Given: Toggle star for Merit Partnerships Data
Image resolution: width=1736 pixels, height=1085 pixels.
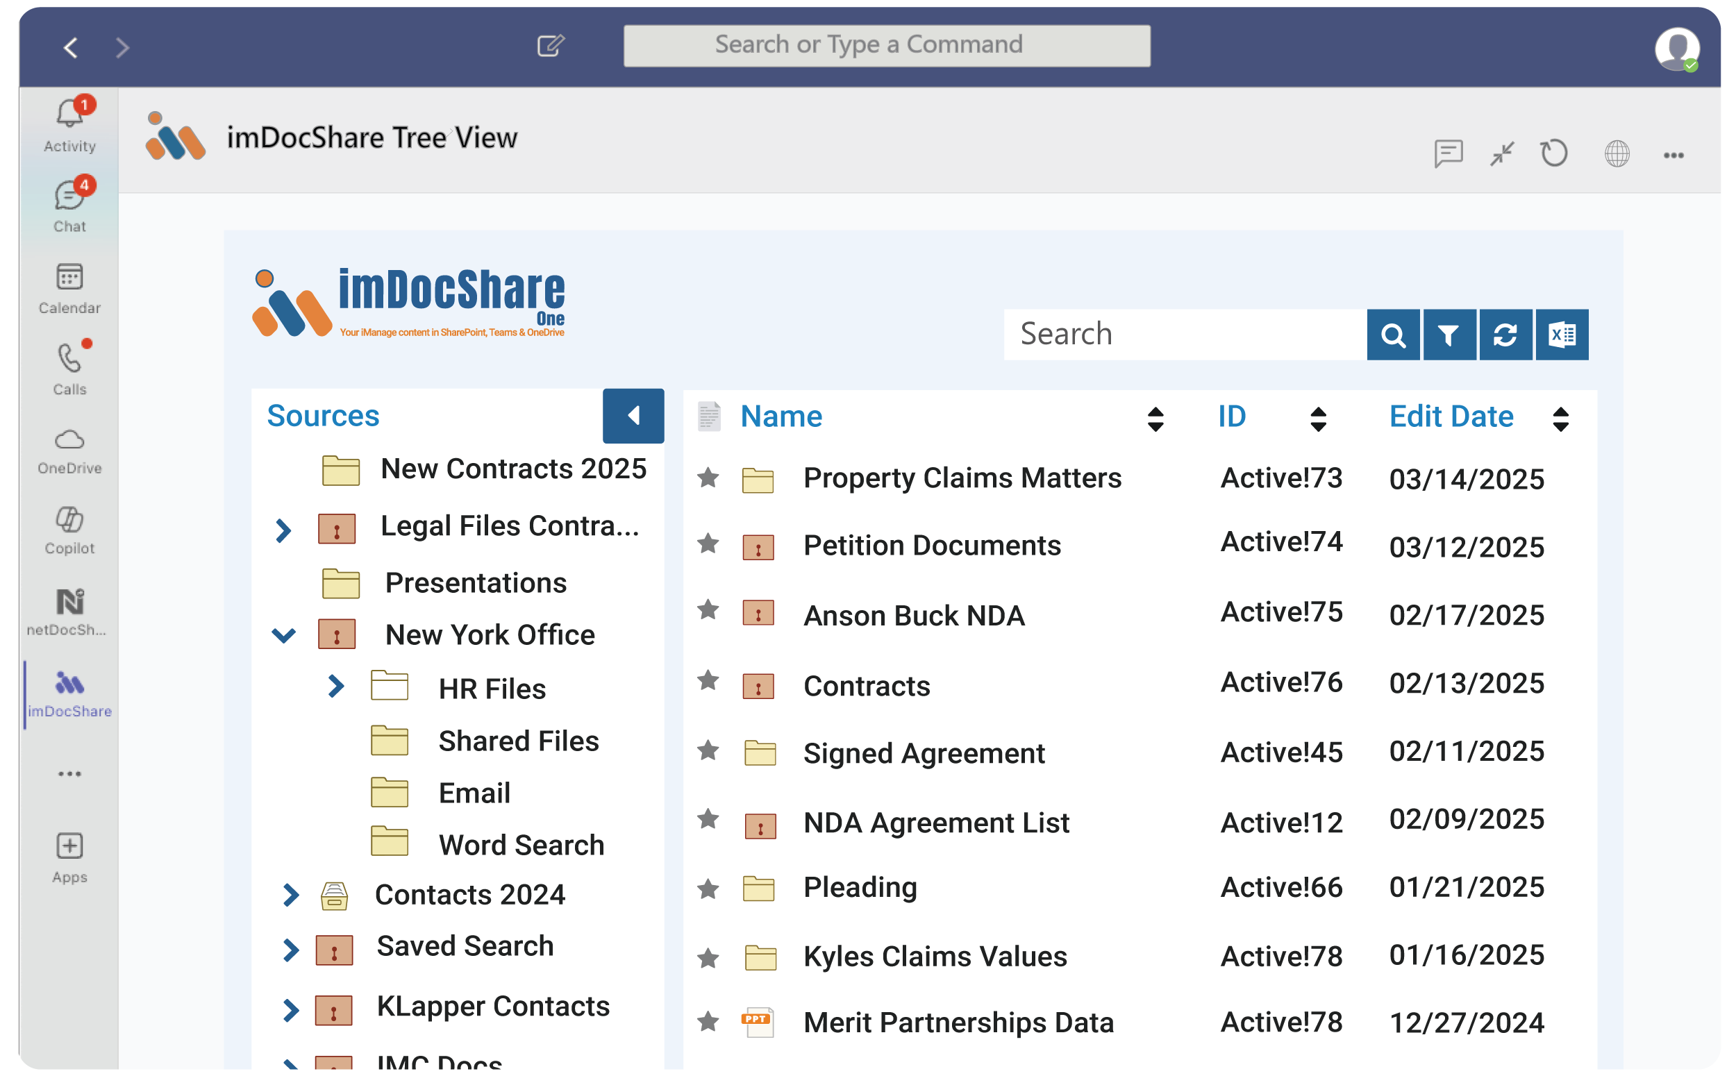Looking at the screenshot, I should 708,1021.
